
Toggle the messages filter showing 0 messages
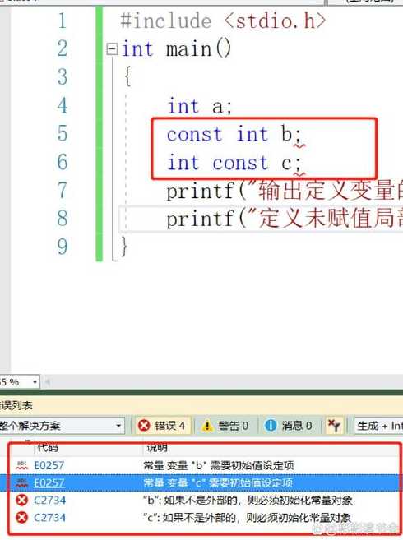[x=288, y=426]
